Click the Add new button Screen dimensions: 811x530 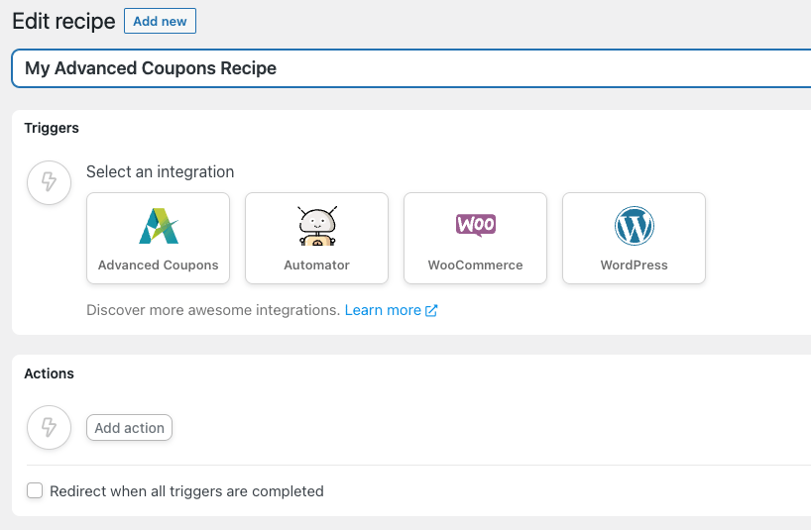(160, 21)
